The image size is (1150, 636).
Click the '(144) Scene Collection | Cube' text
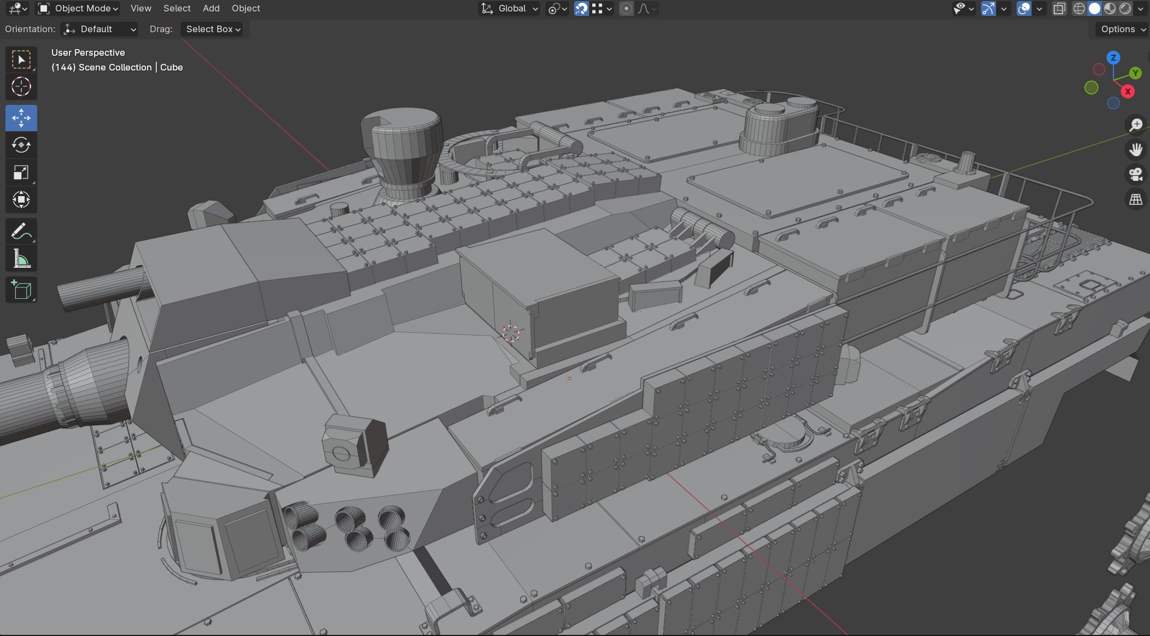pos(117,67)
